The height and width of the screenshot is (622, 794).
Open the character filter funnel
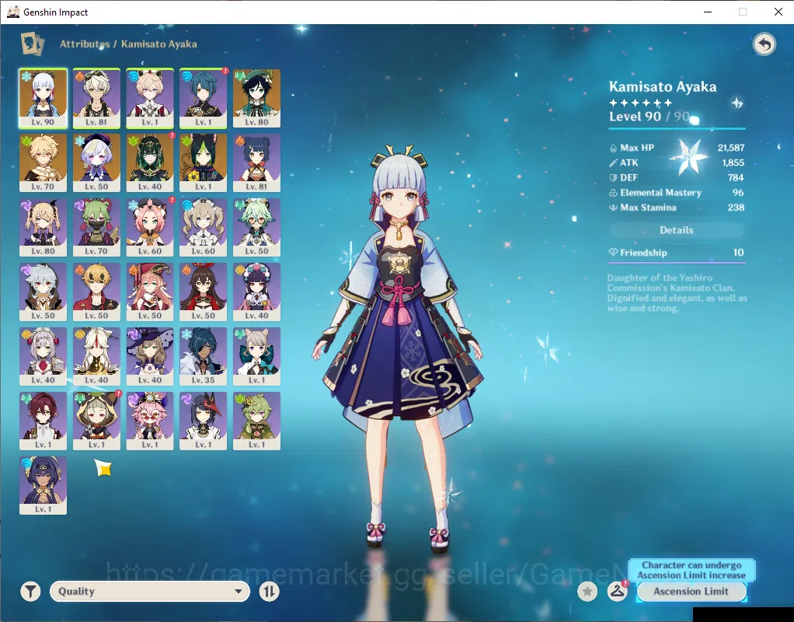point(31,591)
